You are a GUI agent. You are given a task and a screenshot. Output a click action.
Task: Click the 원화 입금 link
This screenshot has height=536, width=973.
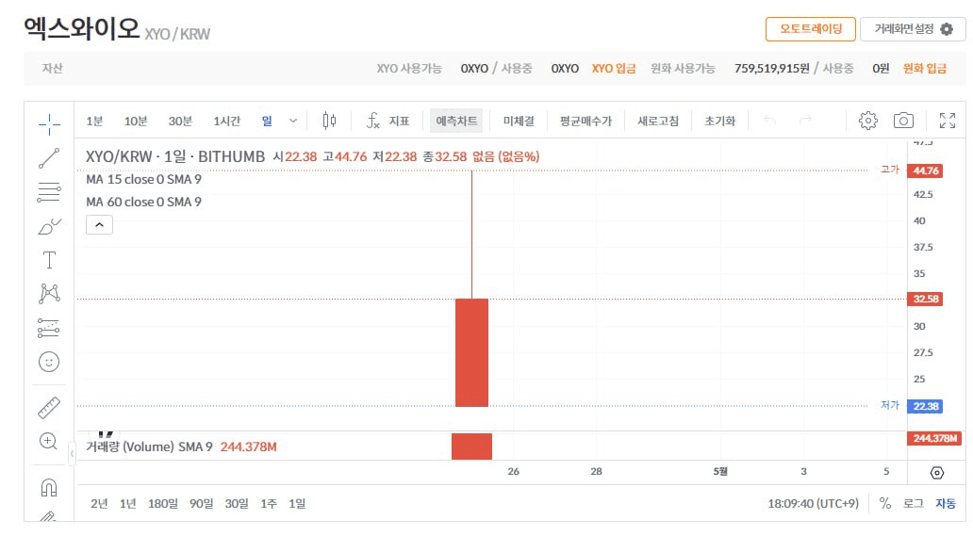pos(924,69)
